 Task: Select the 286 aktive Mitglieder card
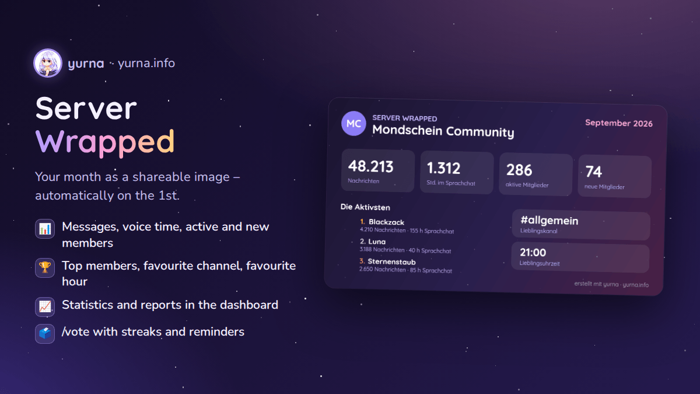click(x=535, y=175)
